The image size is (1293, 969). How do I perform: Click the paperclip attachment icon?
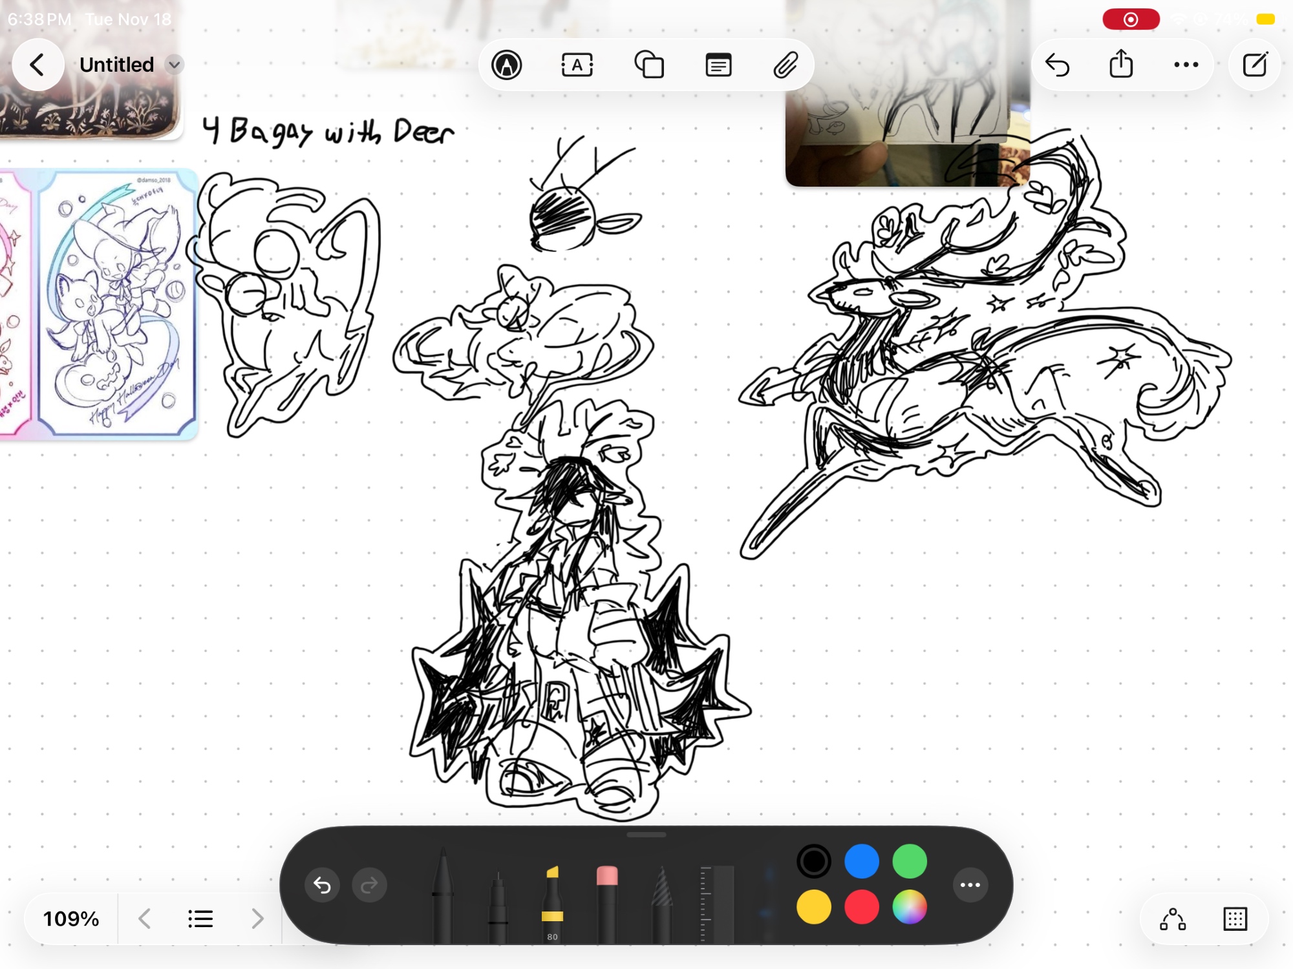(x=785, y=65)
